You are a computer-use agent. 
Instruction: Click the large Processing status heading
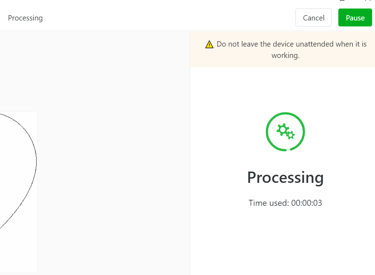coord(285,178)
